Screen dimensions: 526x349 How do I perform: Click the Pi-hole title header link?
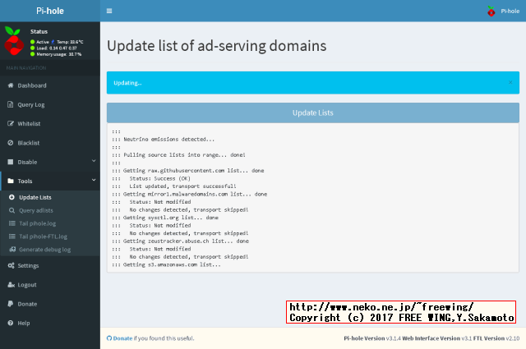pyautogui.click(x=50, y=11)
